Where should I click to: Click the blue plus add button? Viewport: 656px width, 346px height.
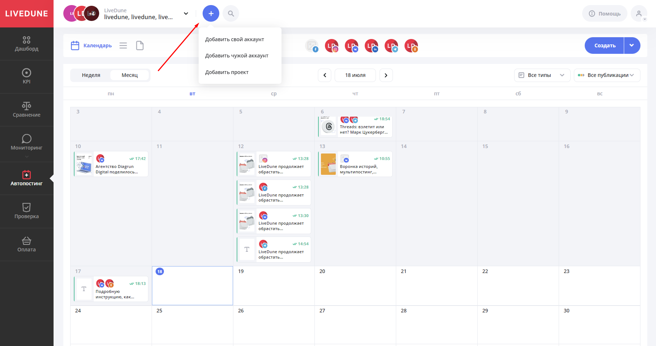coord(211,14)
